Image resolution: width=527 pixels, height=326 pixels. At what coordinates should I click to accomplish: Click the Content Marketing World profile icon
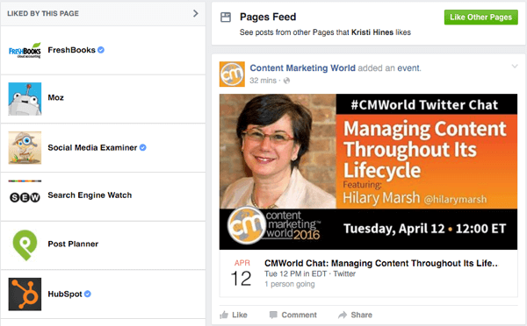(x=232, y=74)
